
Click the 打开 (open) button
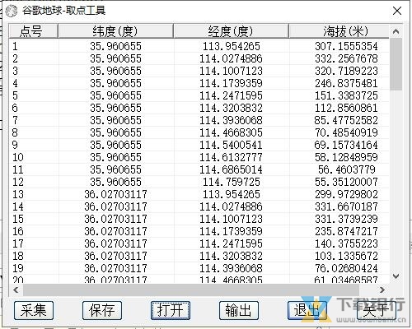171,310
